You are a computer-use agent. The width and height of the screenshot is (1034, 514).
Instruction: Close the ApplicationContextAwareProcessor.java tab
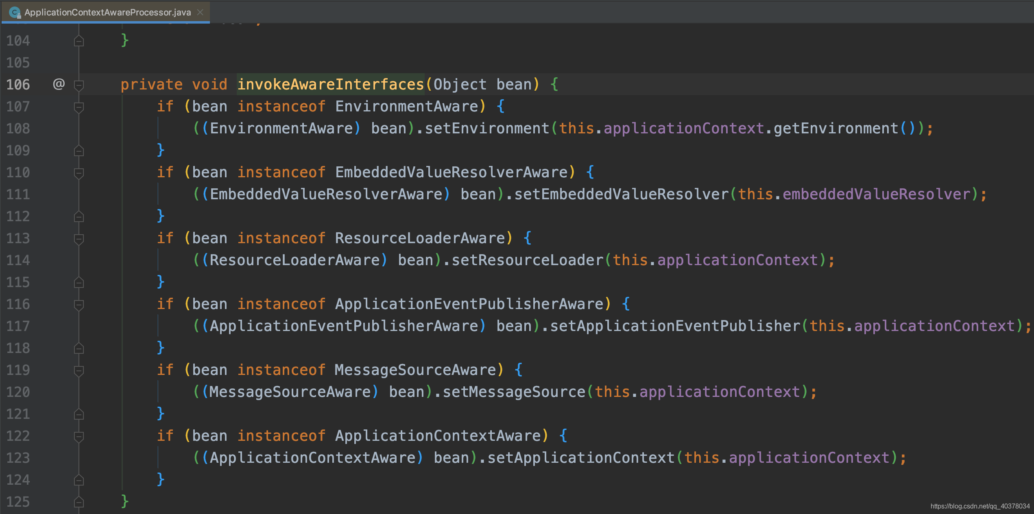coord(200,12)
